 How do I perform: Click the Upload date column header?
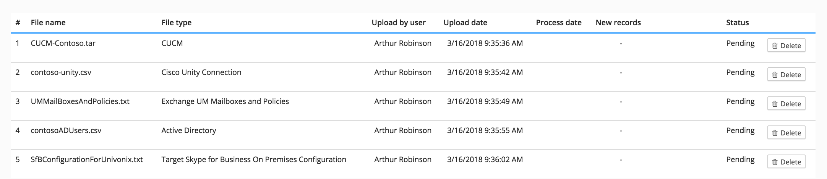(x=465, y=23)
